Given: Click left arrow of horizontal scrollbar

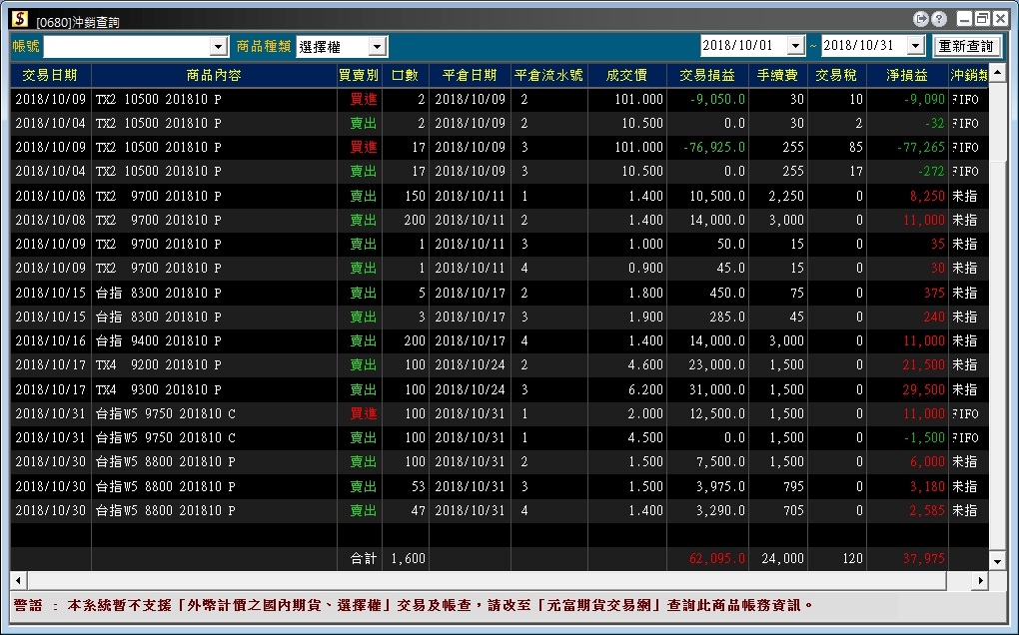Looking at the screenshot, I should 18,580.
